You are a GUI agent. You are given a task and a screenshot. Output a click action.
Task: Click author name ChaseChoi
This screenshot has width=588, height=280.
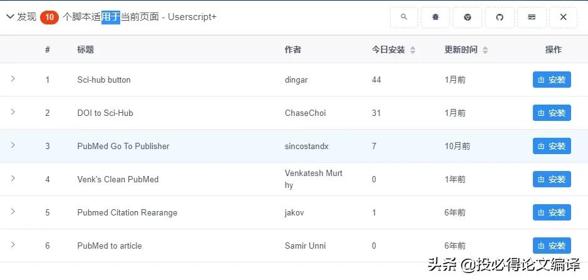point(305,113)
